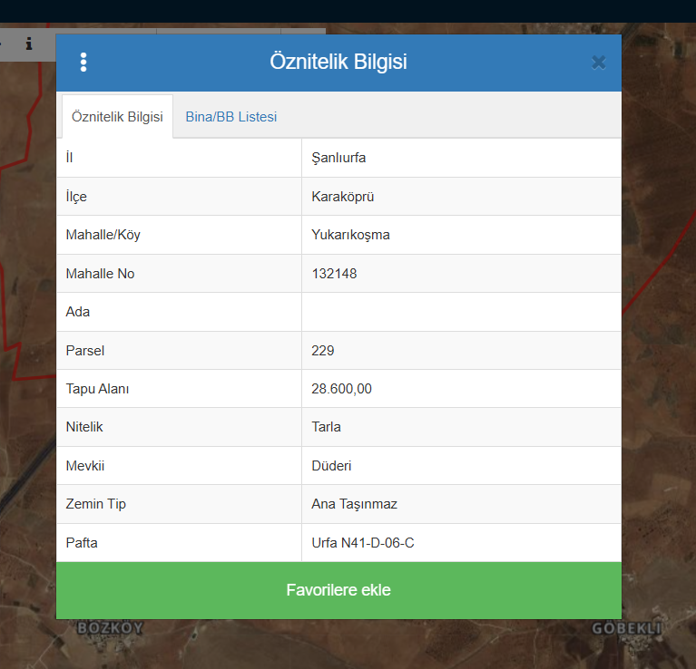Click the GÖBEKLİ label on the map
The width and height of the screenshot is (696, 669).
click(x=628, y=628)
